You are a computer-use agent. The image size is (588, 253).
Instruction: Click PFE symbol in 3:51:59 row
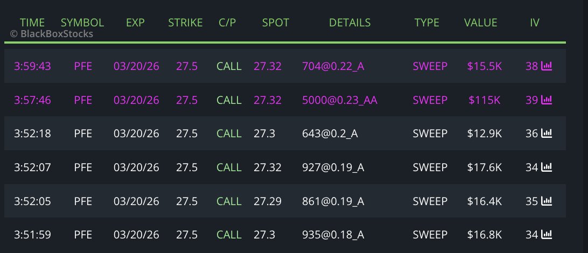(x=83, y=235)
